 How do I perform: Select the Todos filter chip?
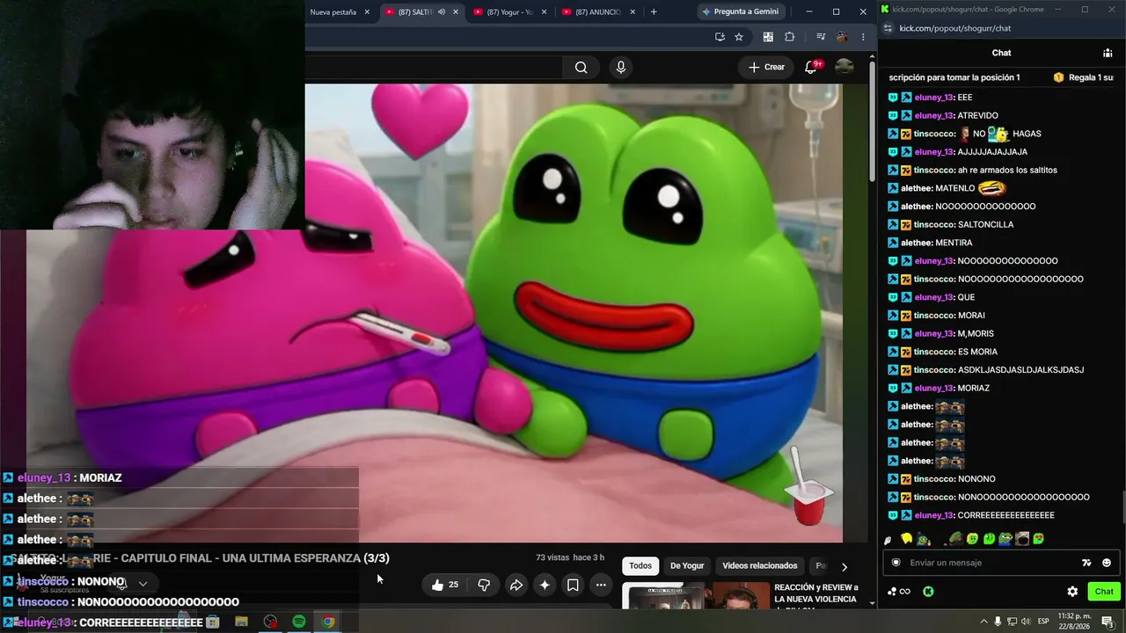[x=640, y=566]
